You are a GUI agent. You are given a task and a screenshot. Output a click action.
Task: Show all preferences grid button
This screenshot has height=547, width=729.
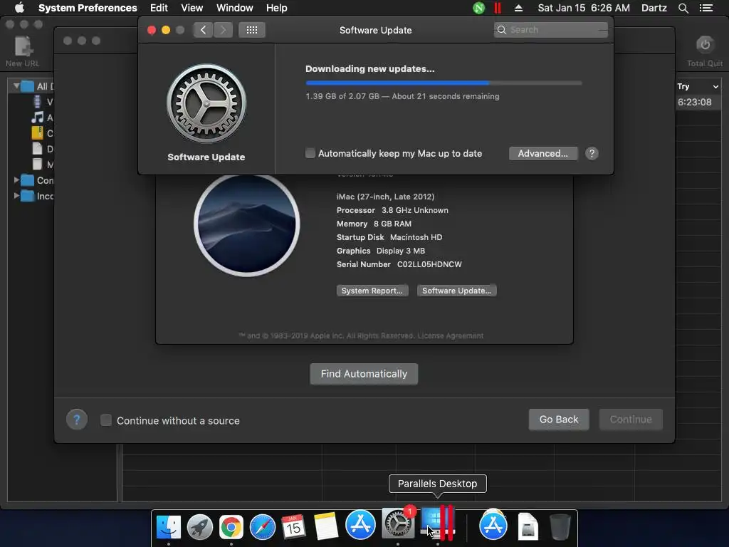(x=251, y=30)
